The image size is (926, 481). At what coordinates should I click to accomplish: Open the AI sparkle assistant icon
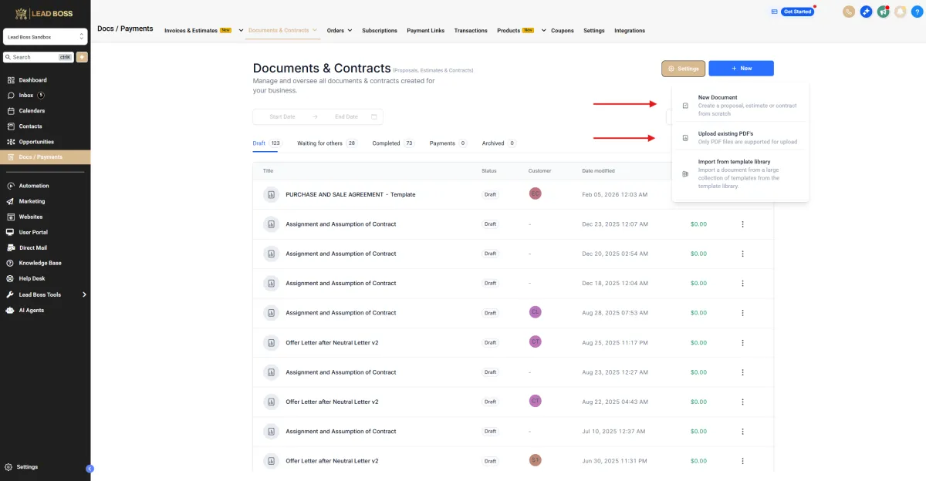coord(867,12)
